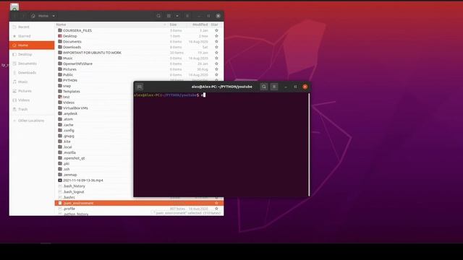Star the .profile file row
The height and width of the screenshot is (260, 463).
216,209
